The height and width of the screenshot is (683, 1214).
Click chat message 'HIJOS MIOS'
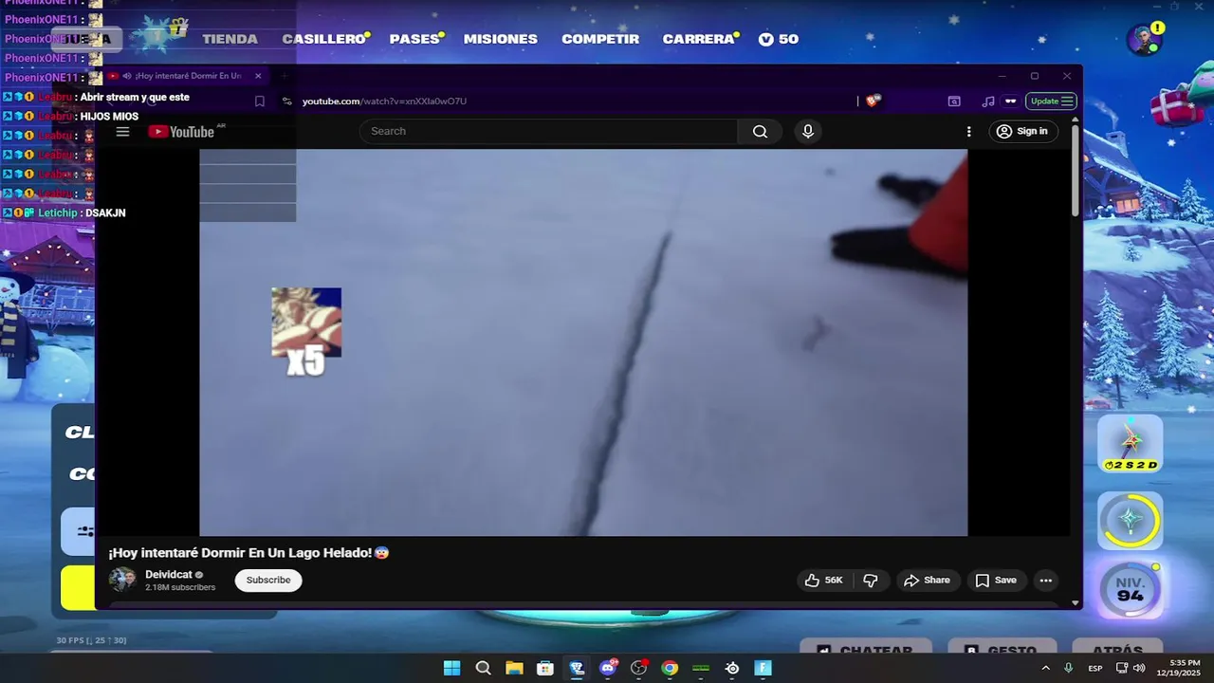[x=109, y=117]
